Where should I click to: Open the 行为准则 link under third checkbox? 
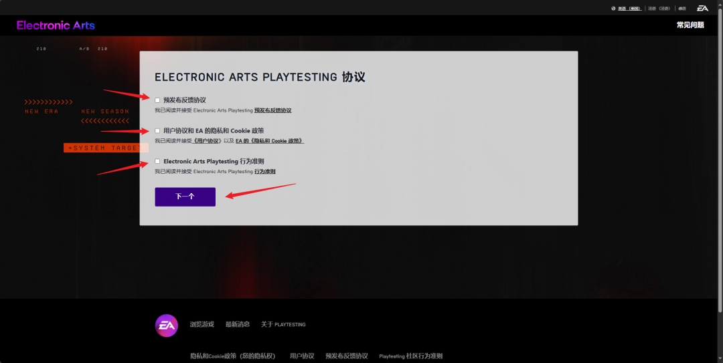click(265, 172)
